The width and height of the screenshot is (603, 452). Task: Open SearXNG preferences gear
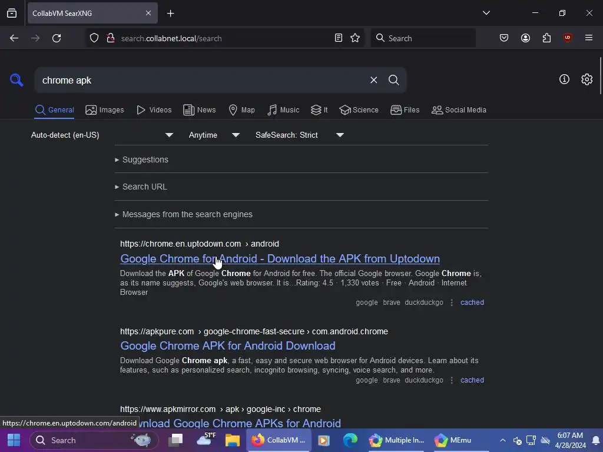pyautogui.click(x=587, y=79)
